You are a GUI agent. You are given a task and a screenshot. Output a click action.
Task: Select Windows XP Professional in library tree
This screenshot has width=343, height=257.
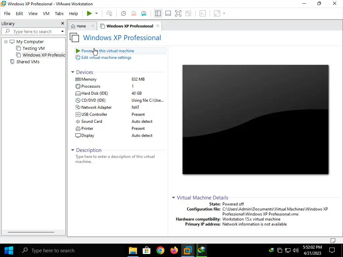click(x=41, y=55)
